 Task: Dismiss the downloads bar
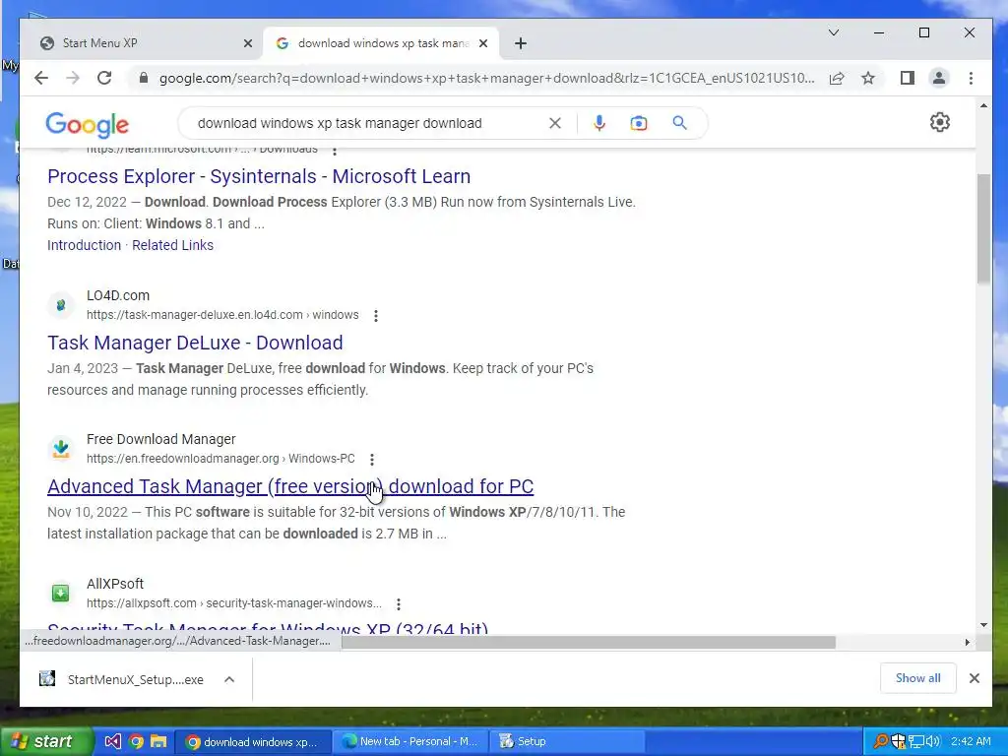(x=974, y=678)
